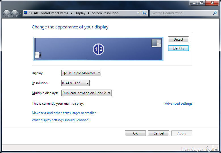
Task: Expand the address bar previous locations dropdown
Action: 138,13
